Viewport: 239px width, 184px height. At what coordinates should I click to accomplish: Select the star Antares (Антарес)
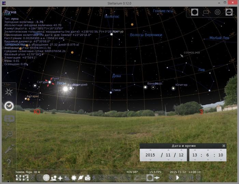pos(26,99)
